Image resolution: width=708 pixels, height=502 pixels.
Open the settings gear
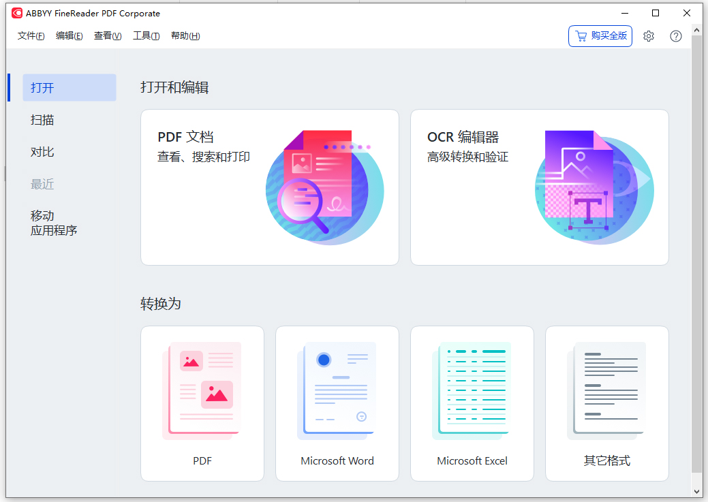(x=649, y=36)
